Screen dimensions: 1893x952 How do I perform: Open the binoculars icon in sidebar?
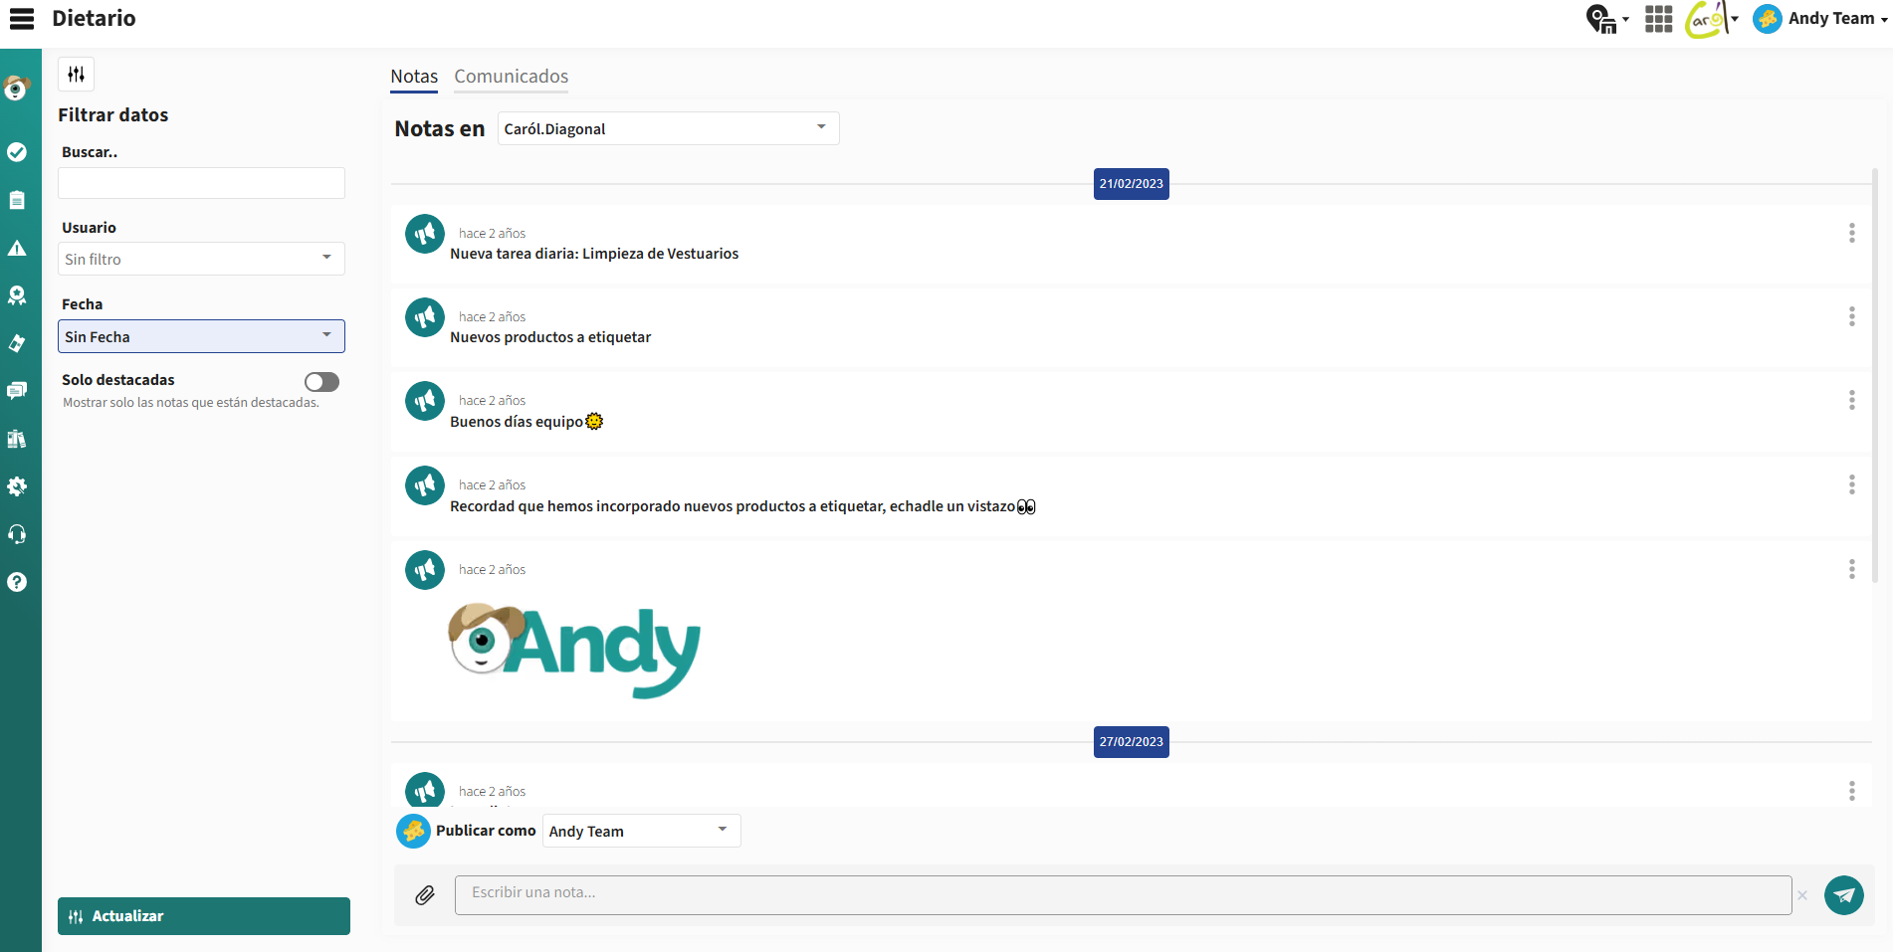(x=17, y=439)
